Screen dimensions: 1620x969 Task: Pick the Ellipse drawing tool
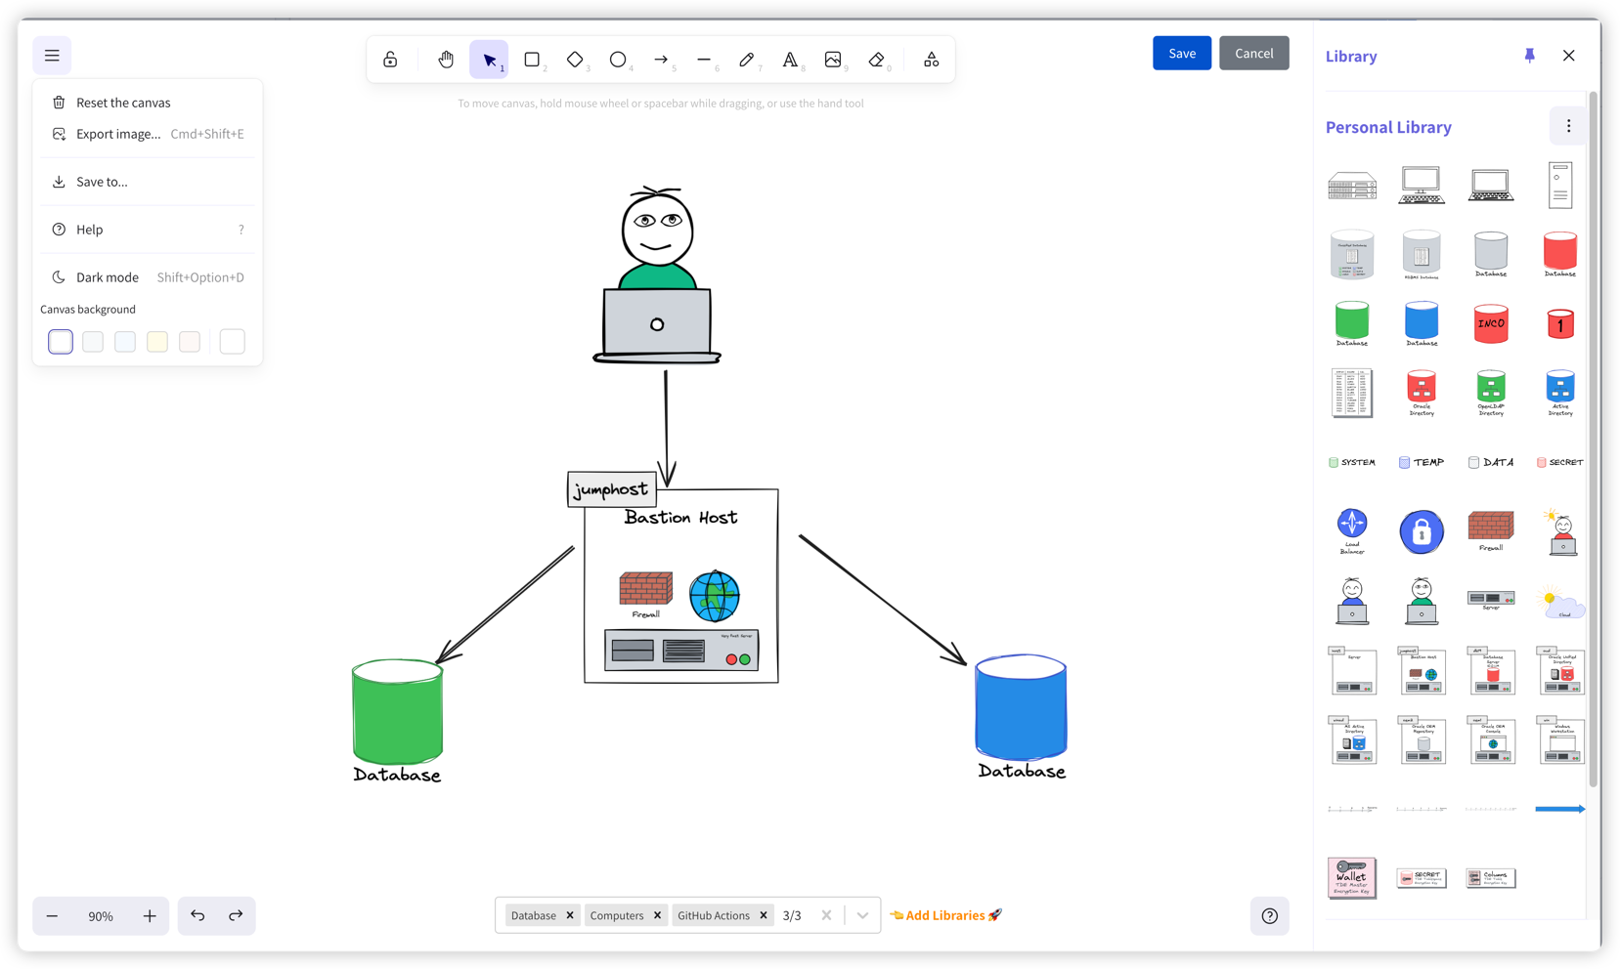(619, 59)
